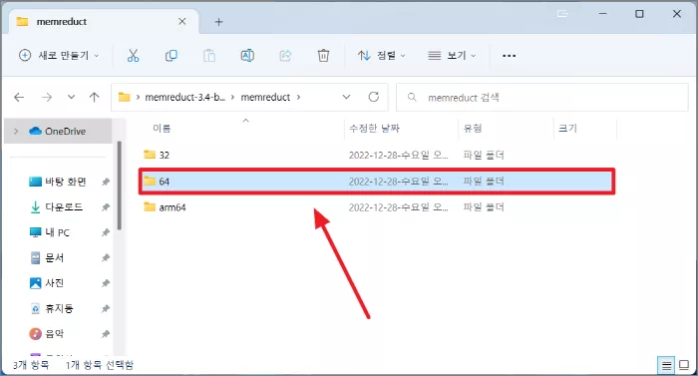Expand address bar history dropdown

click(346, 97)
